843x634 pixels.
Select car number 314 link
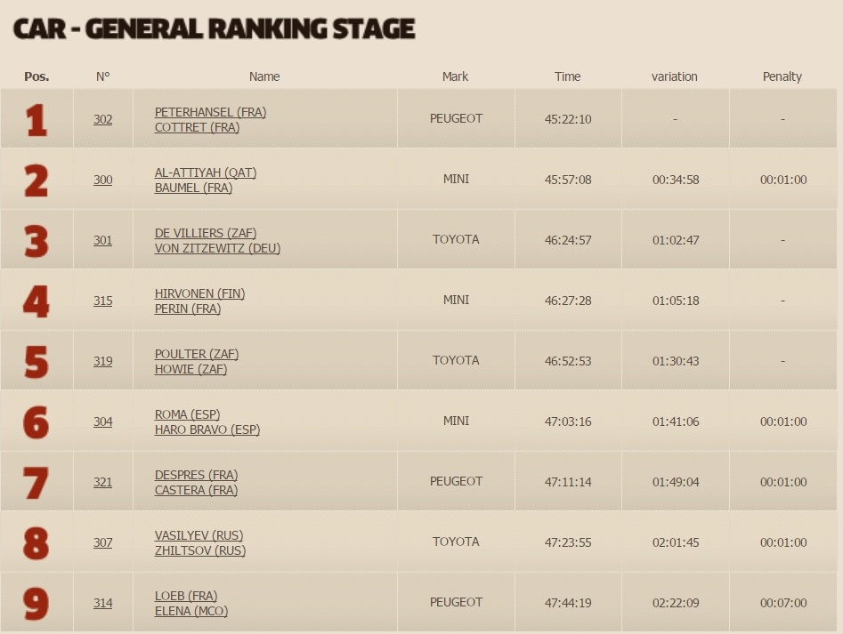102,603
